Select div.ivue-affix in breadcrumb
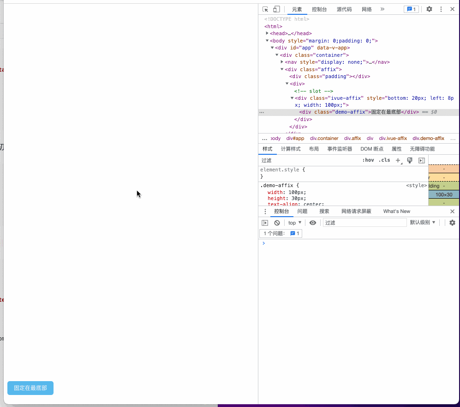The width and height of the screenshot is (460, 407). tap(393, 138)
